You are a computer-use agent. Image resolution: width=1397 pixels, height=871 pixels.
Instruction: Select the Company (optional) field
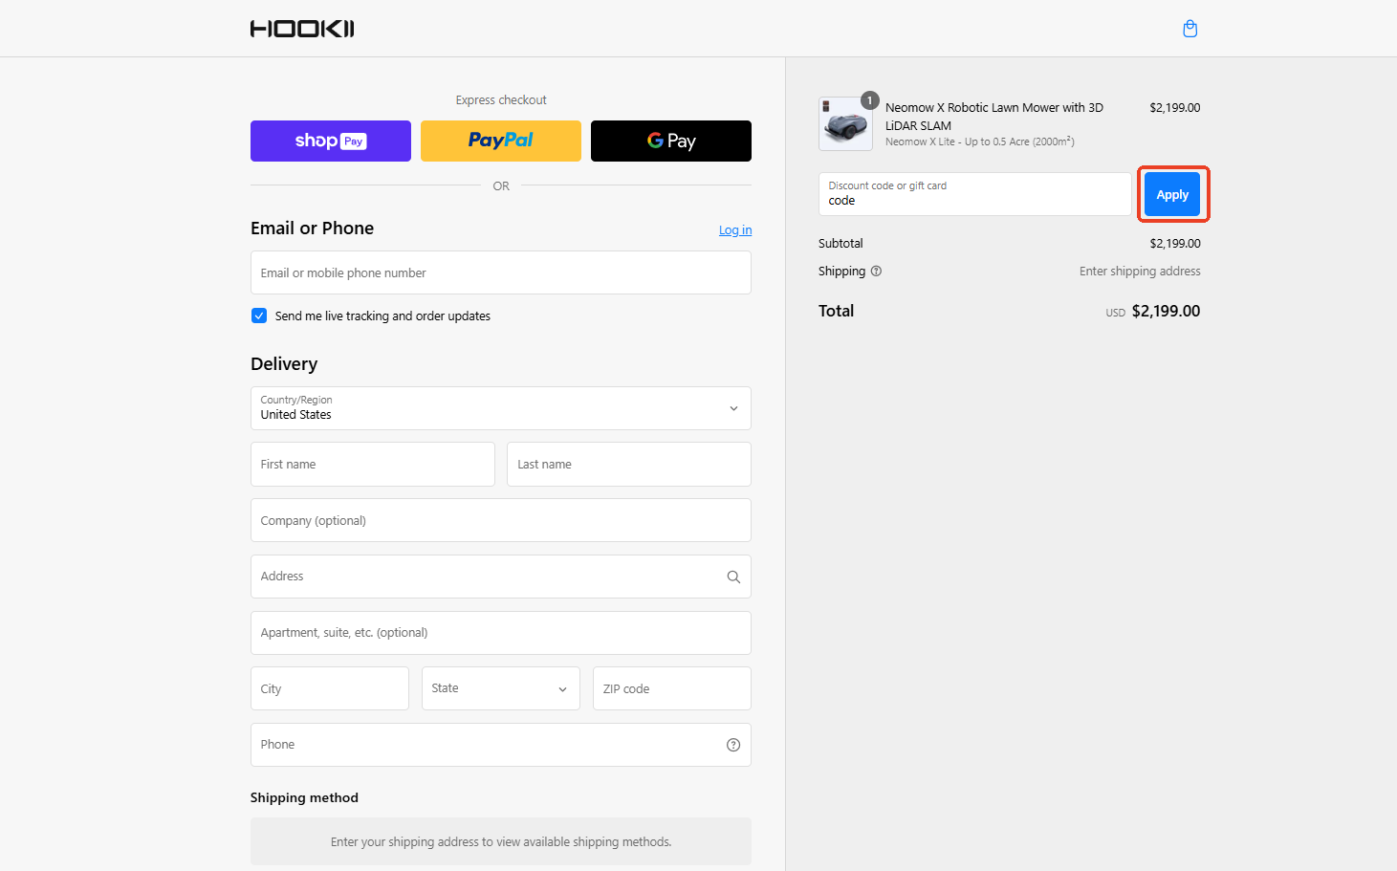501,520
